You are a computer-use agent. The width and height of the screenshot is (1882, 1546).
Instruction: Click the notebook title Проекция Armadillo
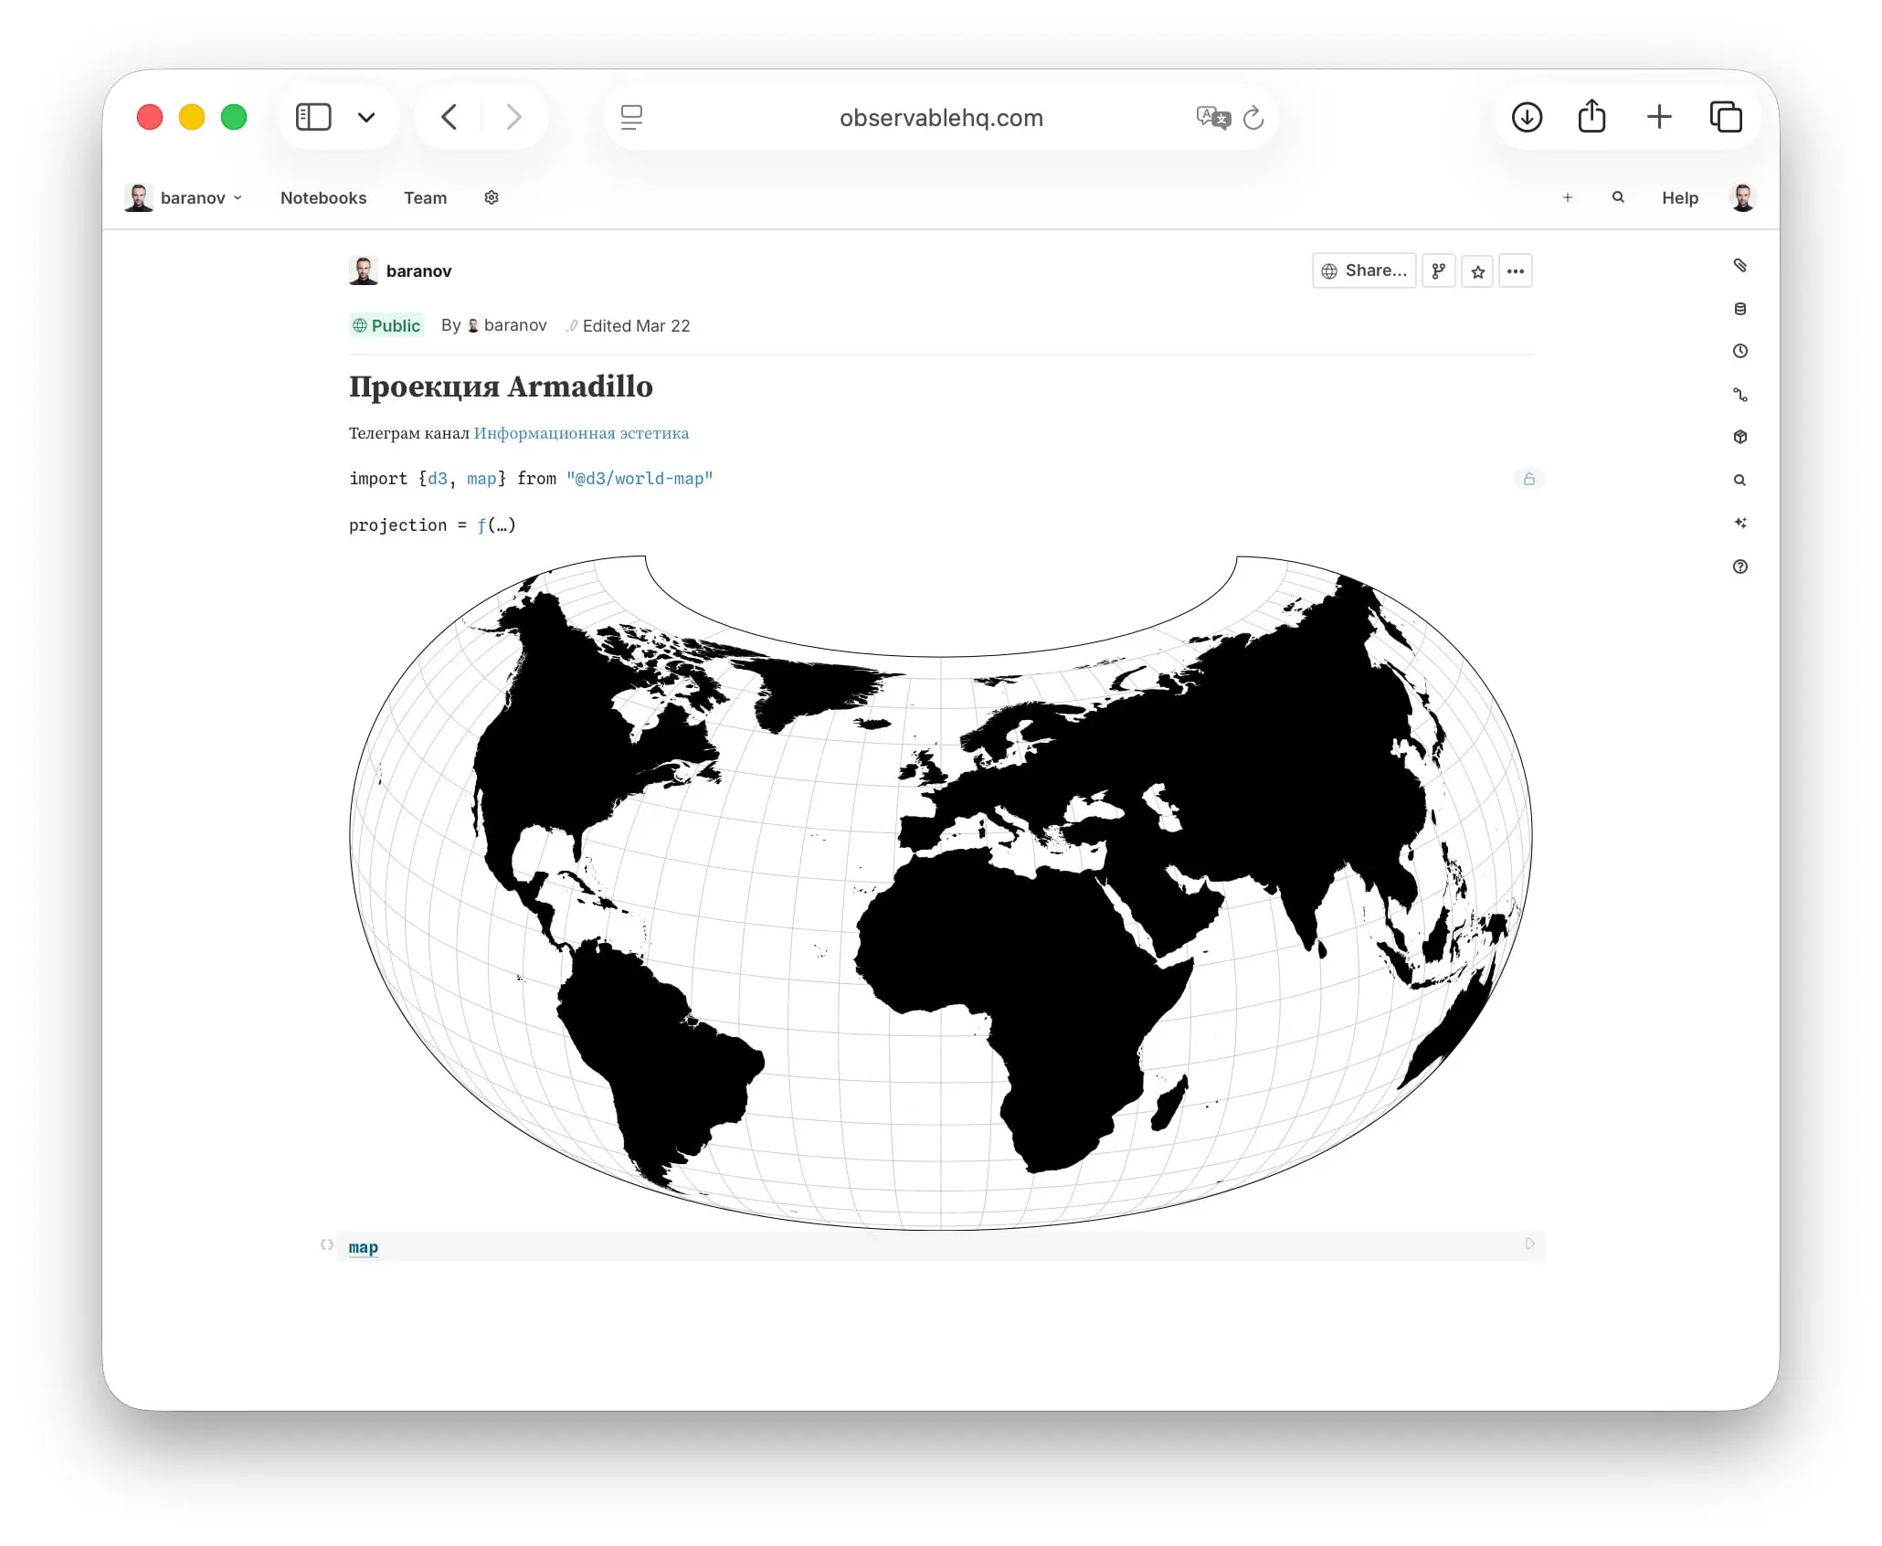coord(501,386)
